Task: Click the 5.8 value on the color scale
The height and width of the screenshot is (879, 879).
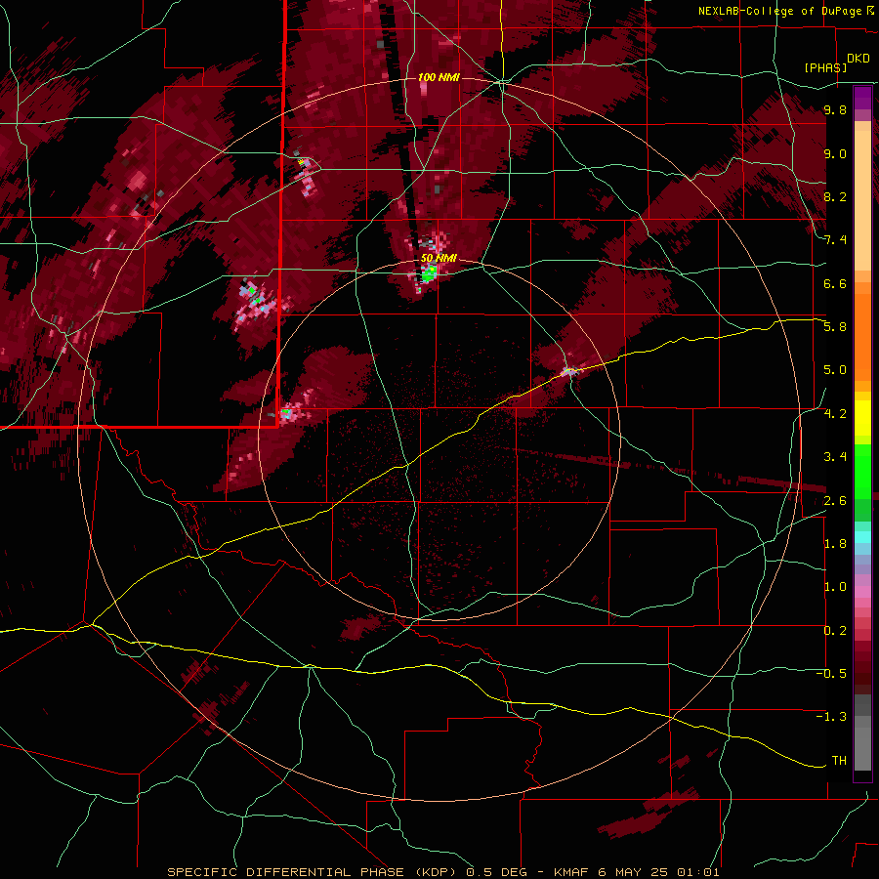Action: [835, 327]
